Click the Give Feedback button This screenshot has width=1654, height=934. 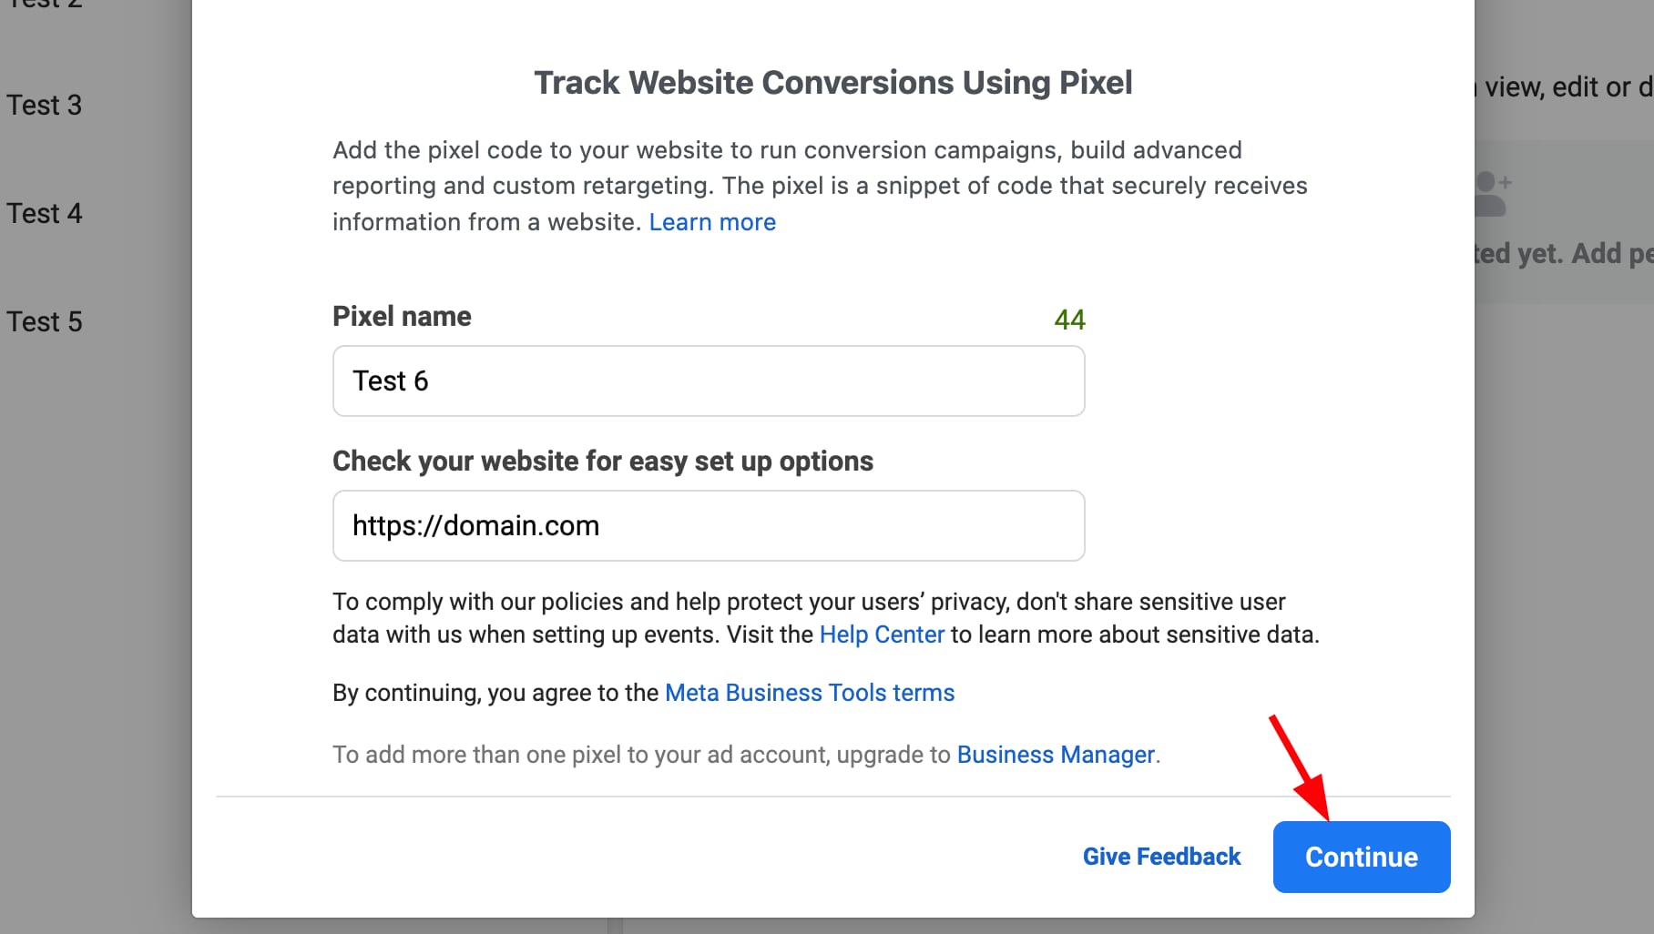click(x=1161, y=857)
